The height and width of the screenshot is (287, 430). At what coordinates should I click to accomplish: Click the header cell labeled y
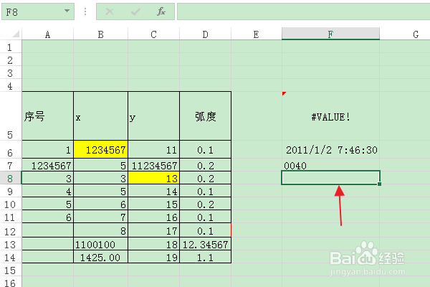coord(153,116)
